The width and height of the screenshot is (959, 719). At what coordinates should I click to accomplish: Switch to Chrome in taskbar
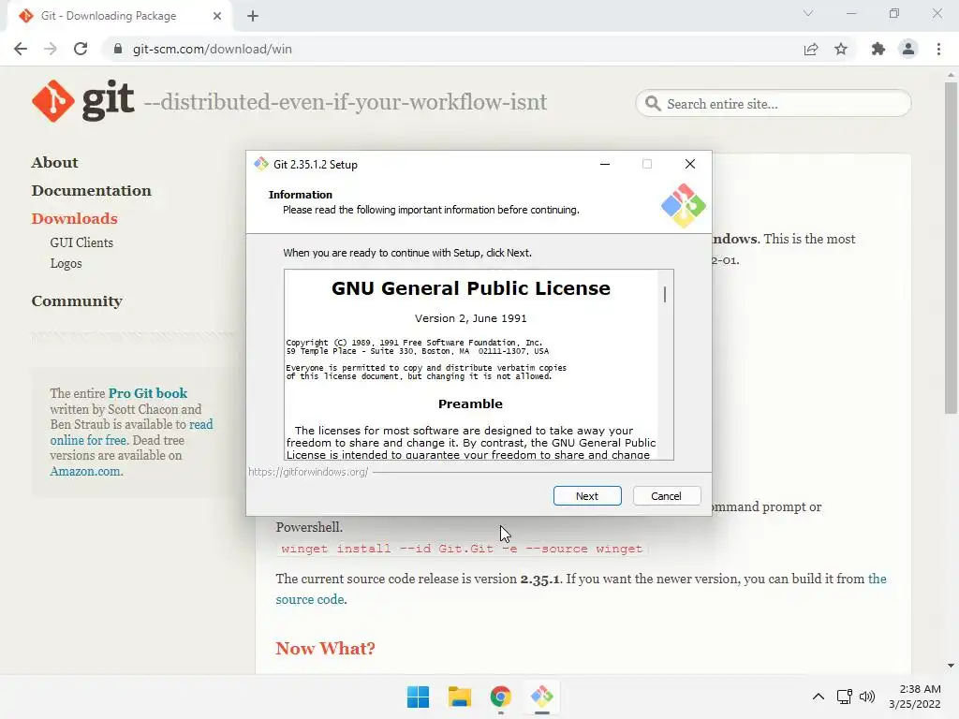click(x=500, y=697)
